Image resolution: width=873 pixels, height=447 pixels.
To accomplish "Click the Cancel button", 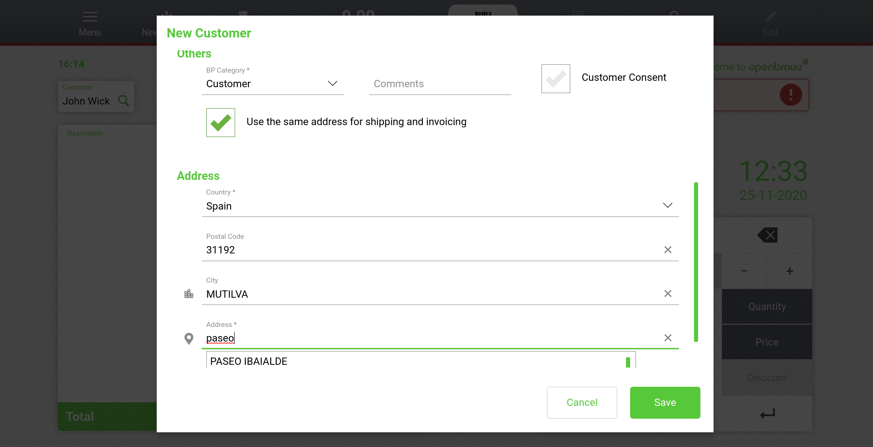I will coord(582,402).
